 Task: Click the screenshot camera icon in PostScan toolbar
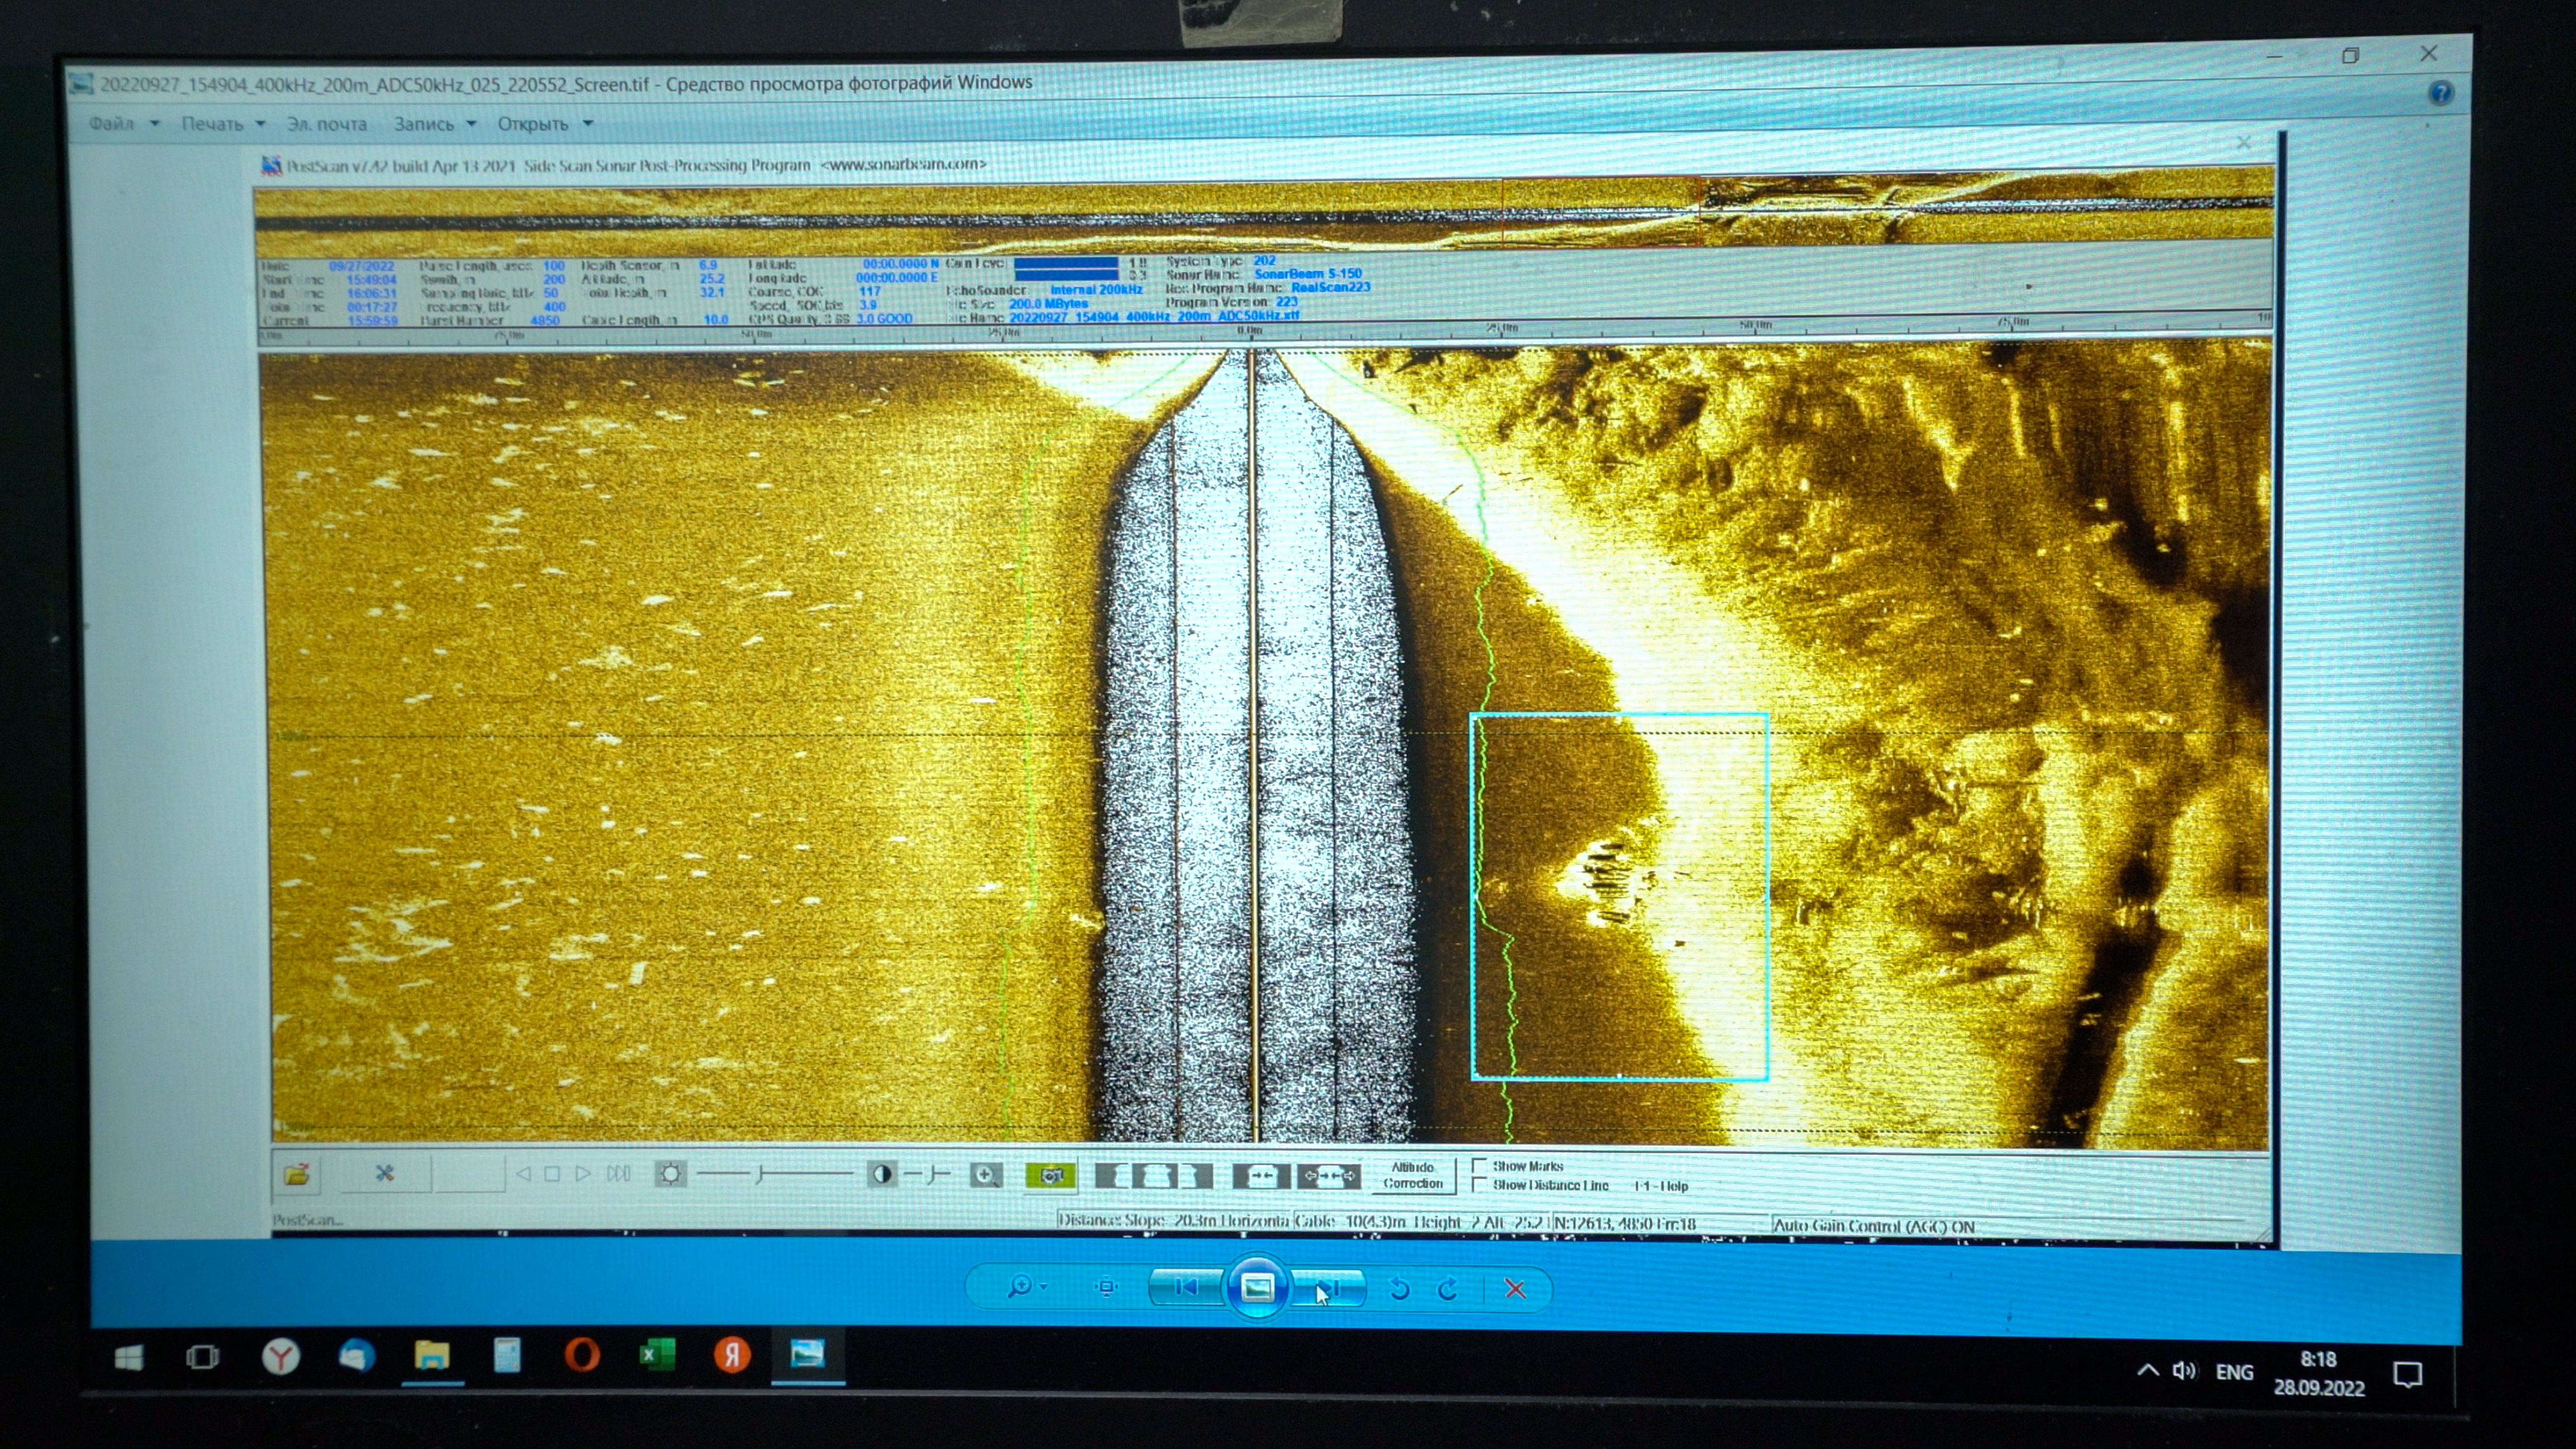(x=1050, y=1176)
